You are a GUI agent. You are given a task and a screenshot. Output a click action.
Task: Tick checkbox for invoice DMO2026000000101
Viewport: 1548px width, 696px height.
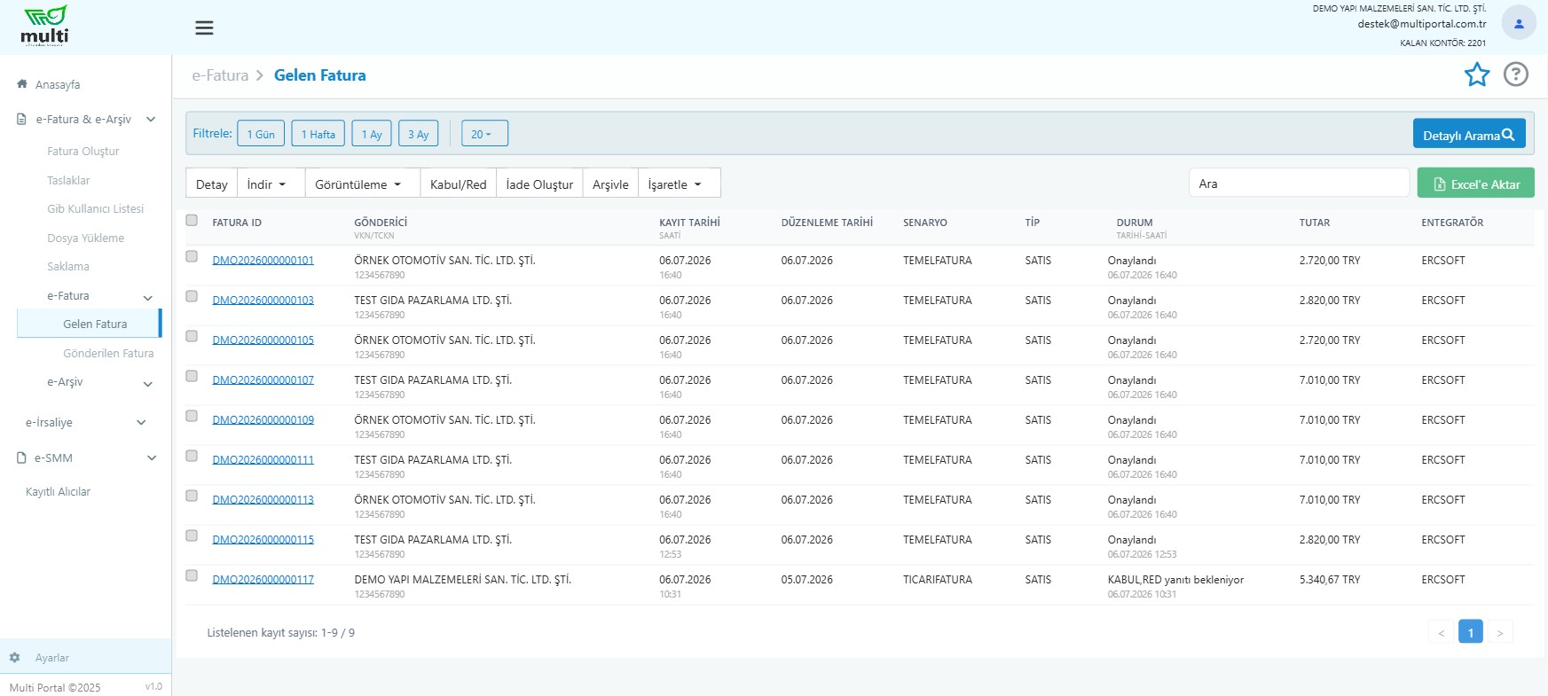pos(192,256)
